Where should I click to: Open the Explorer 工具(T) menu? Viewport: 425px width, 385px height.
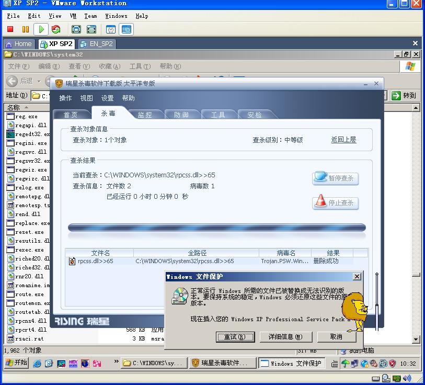[x=140, y=66]
